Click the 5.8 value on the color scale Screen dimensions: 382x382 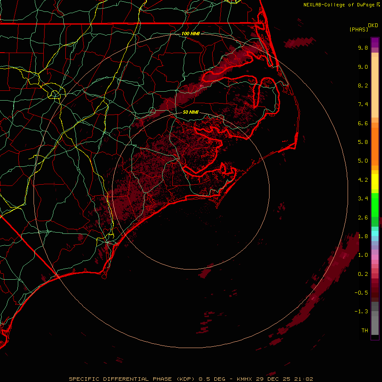[x=363, y=142]
